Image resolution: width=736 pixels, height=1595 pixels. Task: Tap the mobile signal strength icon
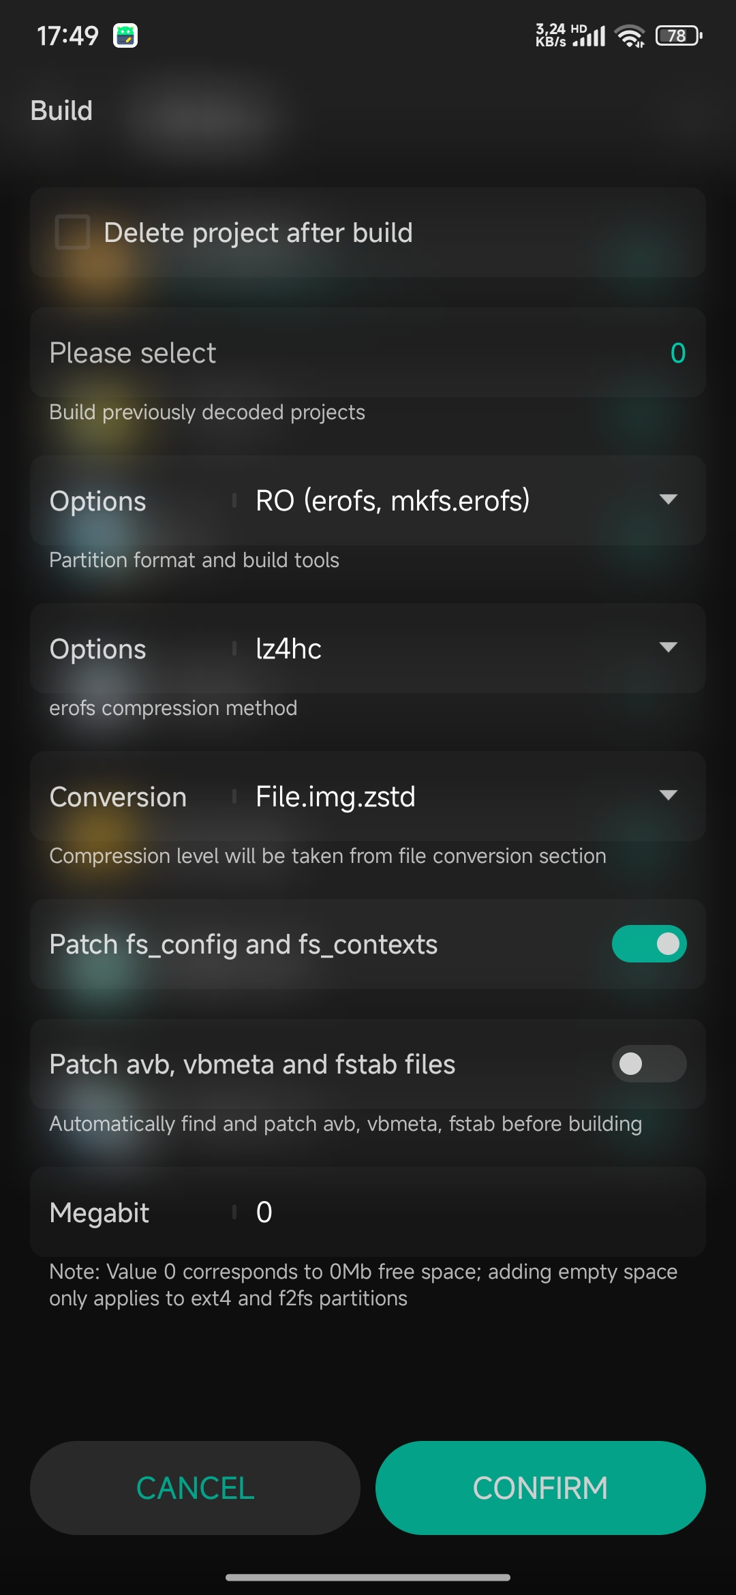[590, 36]
